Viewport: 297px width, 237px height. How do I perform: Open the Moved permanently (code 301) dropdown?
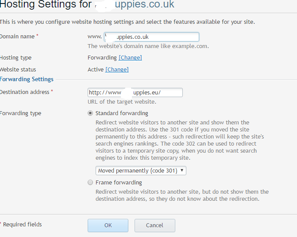(x=141, y=171)
